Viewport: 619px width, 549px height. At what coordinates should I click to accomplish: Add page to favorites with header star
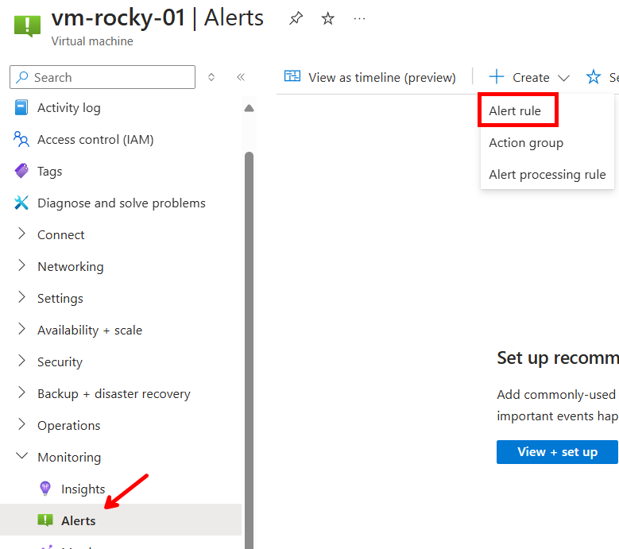click(327, 18)
